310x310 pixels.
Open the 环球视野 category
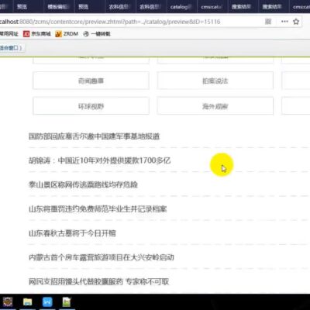(91, 106)
